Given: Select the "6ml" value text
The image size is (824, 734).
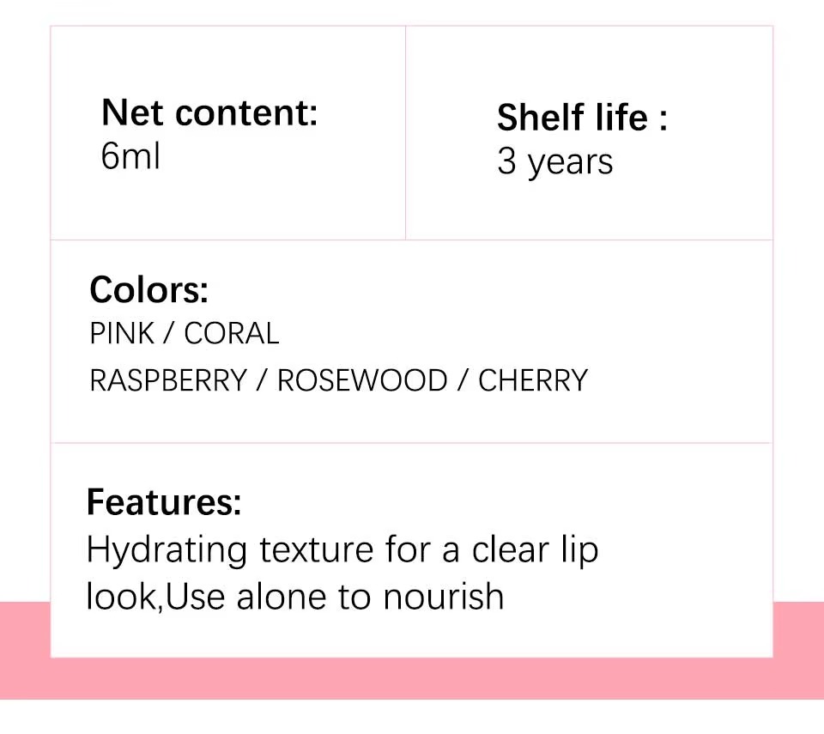Looking at the screenshot, I should coord(130,157).
